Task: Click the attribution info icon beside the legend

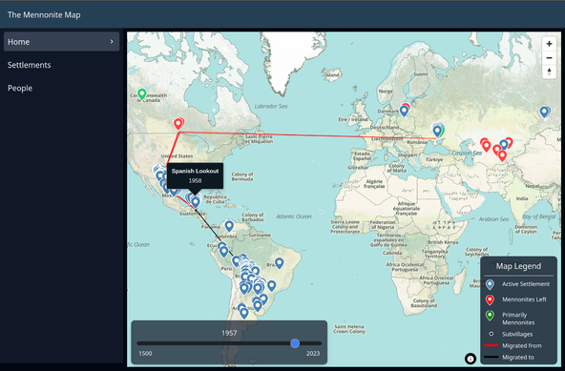Action: click(471, 359)
